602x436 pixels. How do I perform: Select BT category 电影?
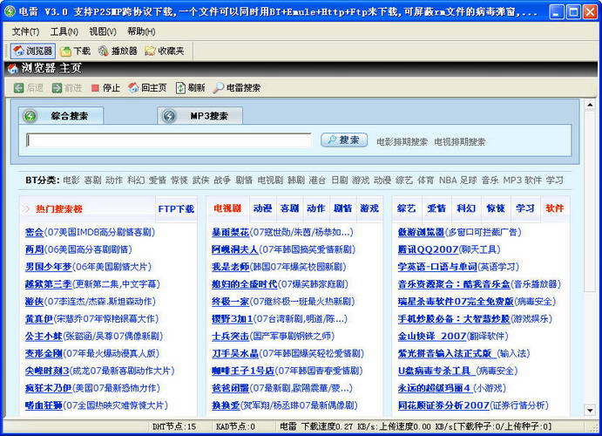tap(71, 181)
